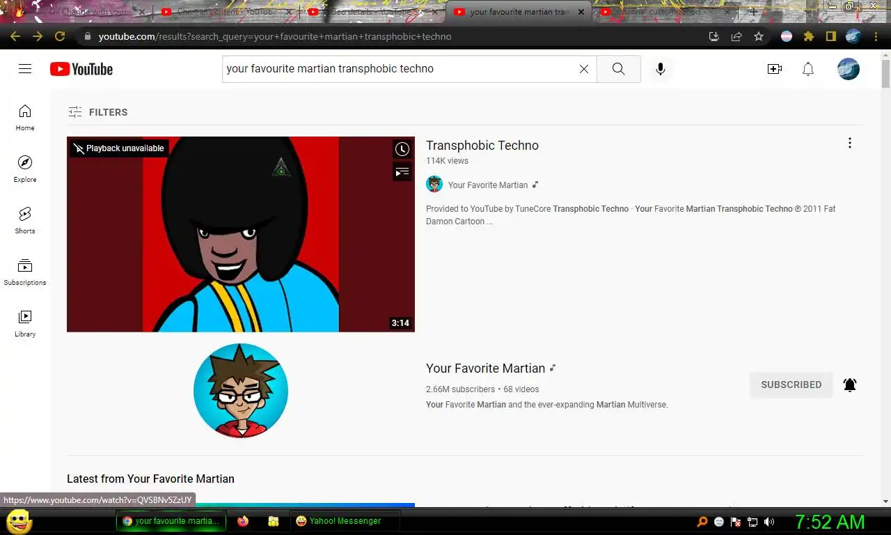Go to Home in the sidebar
Viewport: 891px width, 535px height.
[25, 118]
